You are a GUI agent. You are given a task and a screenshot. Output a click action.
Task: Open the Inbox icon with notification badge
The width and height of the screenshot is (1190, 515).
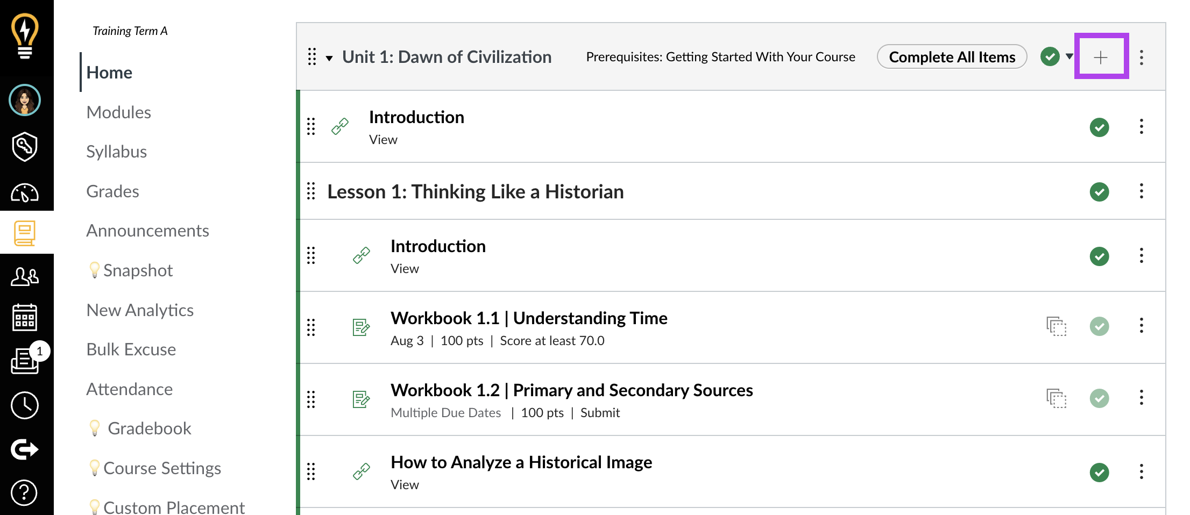[26, 360]
